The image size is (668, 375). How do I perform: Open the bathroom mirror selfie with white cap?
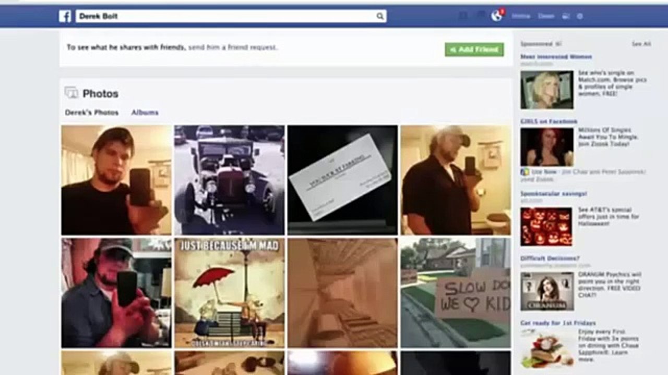coord(456,180)
